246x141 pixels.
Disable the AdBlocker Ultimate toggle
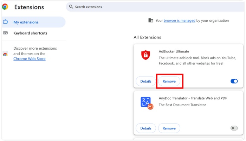(x=234, y=81)
